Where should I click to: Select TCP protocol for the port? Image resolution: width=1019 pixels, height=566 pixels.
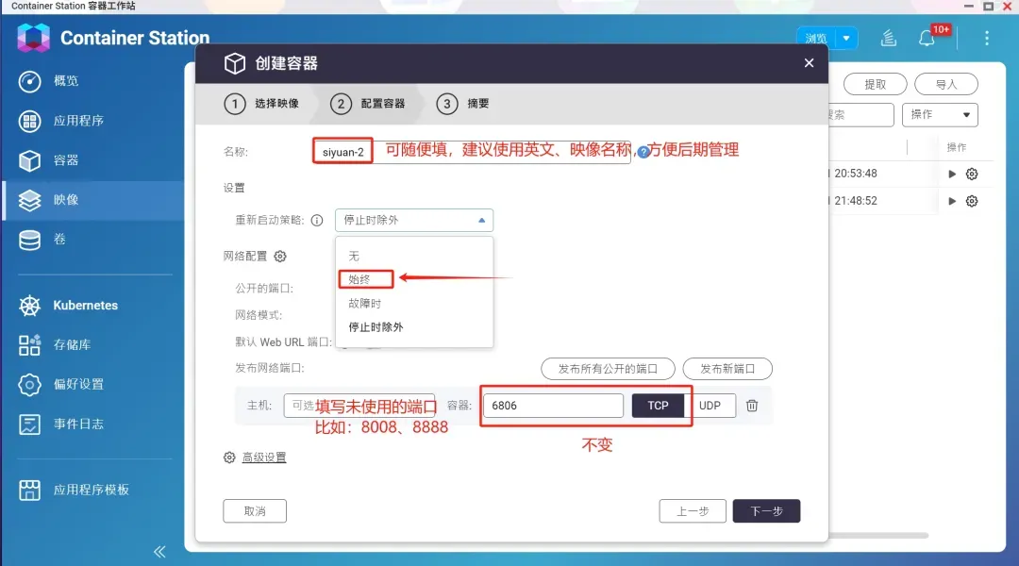[x=658, y=406]
